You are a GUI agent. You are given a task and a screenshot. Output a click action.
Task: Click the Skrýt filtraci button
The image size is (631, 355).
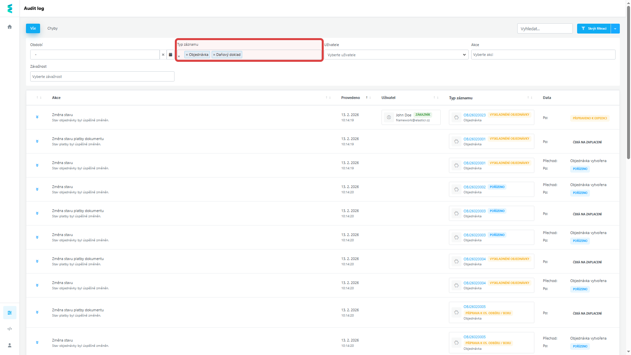(594, 29)
